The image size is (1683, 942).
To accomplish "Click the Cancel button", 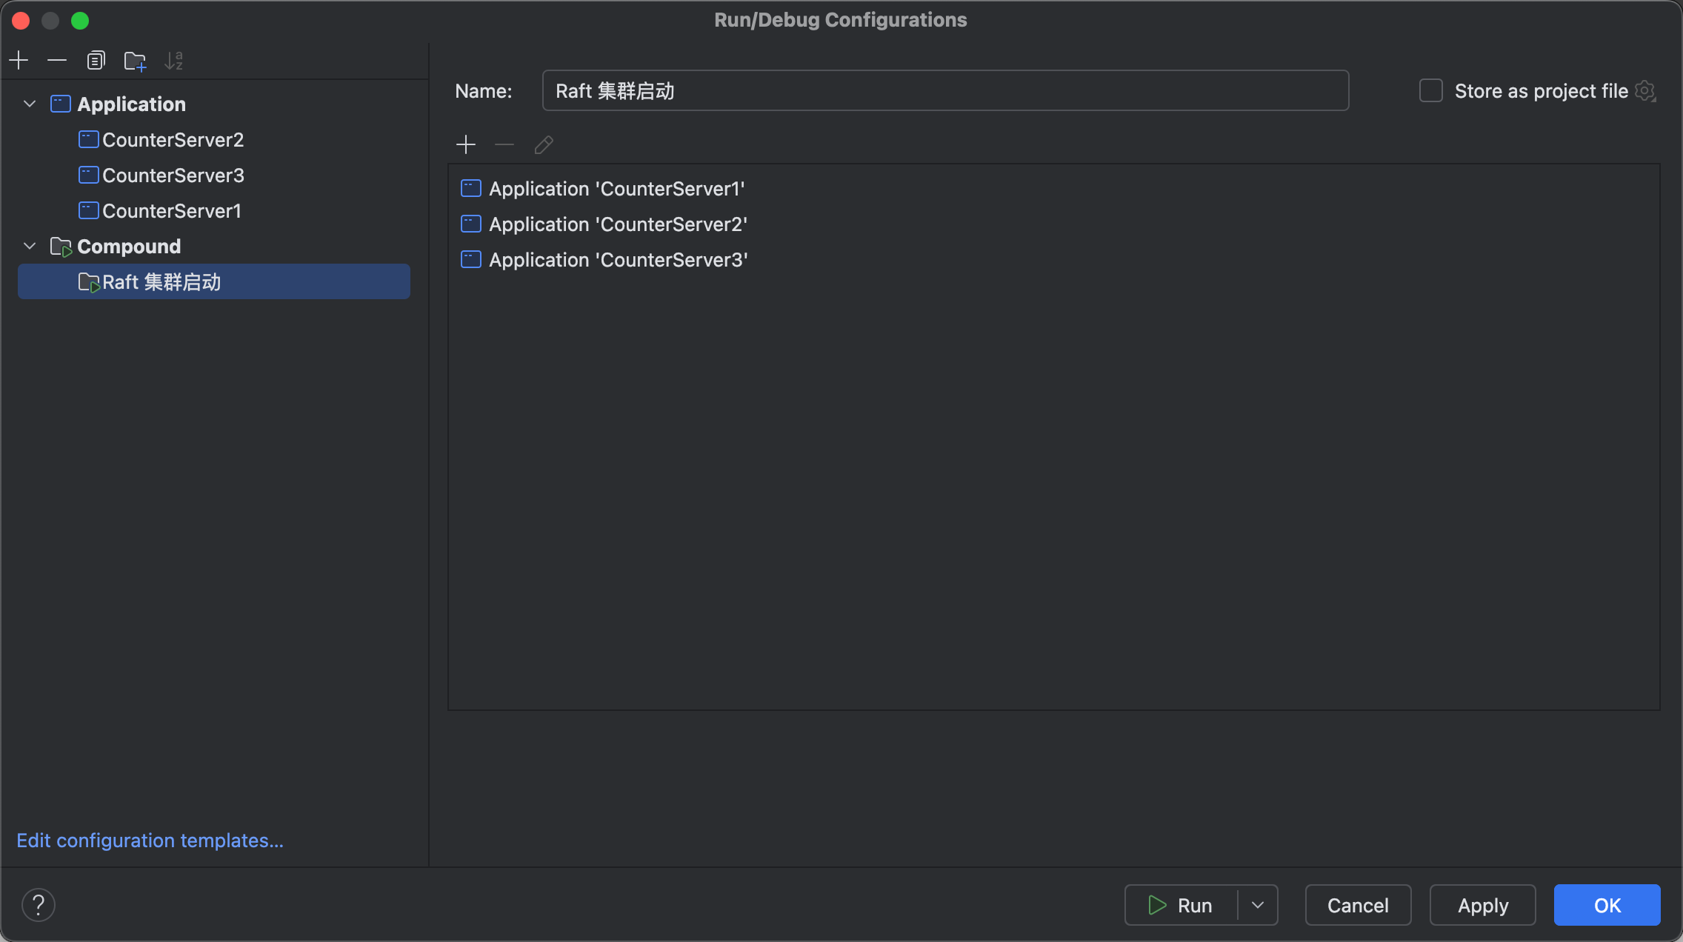I will (1357, 905).
